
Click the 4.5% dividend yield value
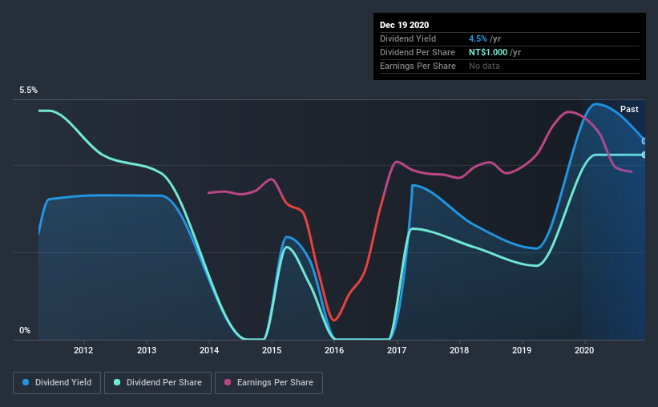(478, 38)
